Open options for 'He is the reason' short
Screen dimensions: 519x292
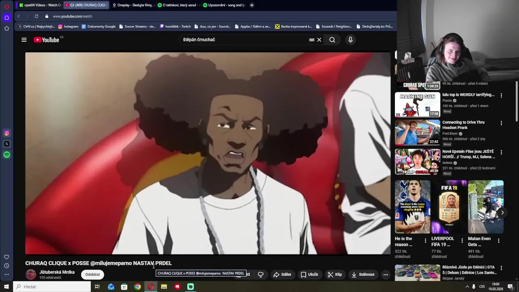[x=425, y=240]
